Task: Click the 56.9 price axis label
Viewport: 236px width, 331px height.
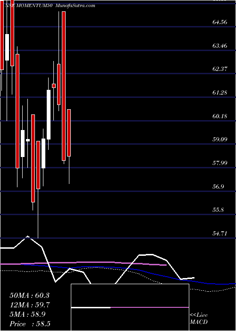Action: [218, 186]
